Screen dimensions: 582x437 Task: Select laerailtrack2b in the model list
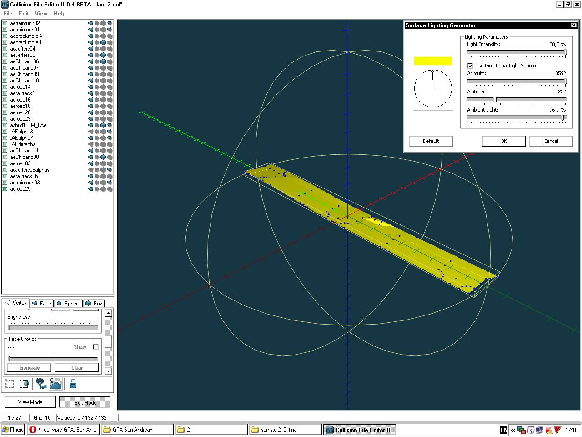23,176
